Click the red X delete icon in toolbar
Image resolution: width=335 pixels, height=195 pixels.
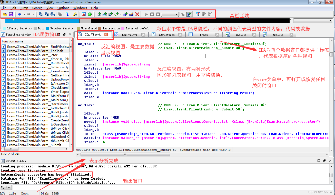(x=137, y=14)
